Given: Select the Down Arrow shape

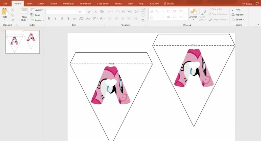Looking at the screenshot, I should click(174, 17).
